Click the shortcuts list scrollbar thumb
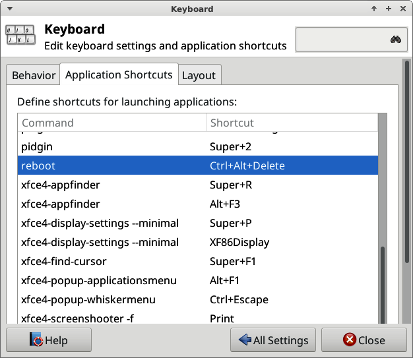The height and width of the screenshot is (358, 413). click(383, 285)
